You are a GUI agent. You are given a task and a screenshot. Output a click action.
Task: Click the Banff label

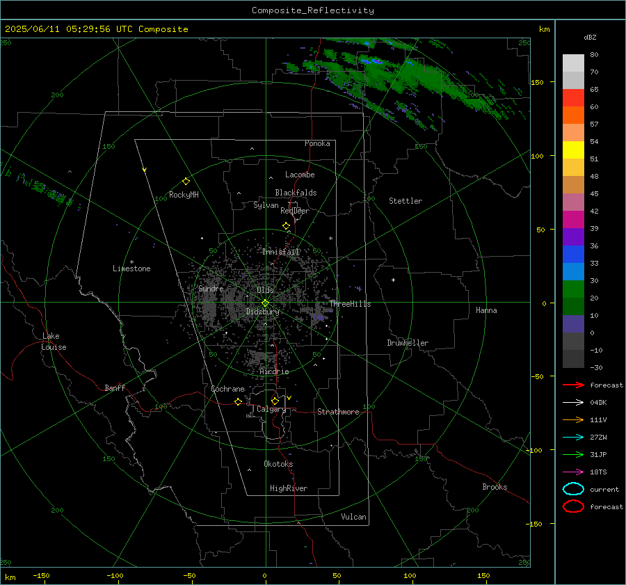pos(115,388)
